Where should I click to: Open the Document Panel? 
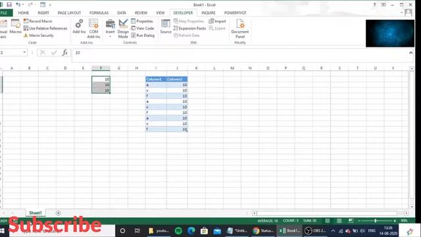pyautogui.click(x=239, y=29)
